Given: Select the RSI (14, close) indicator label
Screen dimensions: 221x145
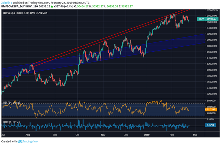Looking at the screenshot, I should click(12, 103).
